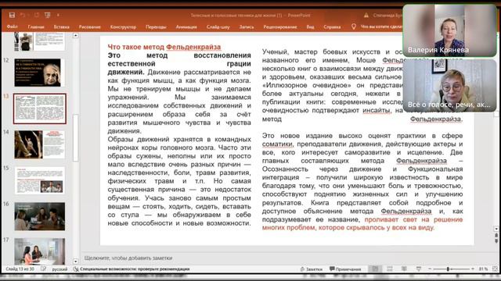Click the underlined word 'инсайты' in right text
501x281 pixels.
377,111
